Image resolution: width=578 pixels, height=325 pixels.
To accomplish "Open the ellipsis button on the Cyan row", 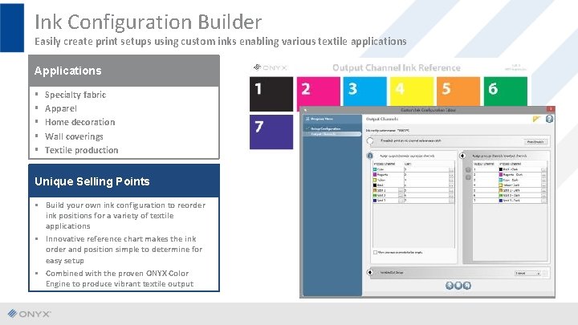I will (x=451, y=170).
